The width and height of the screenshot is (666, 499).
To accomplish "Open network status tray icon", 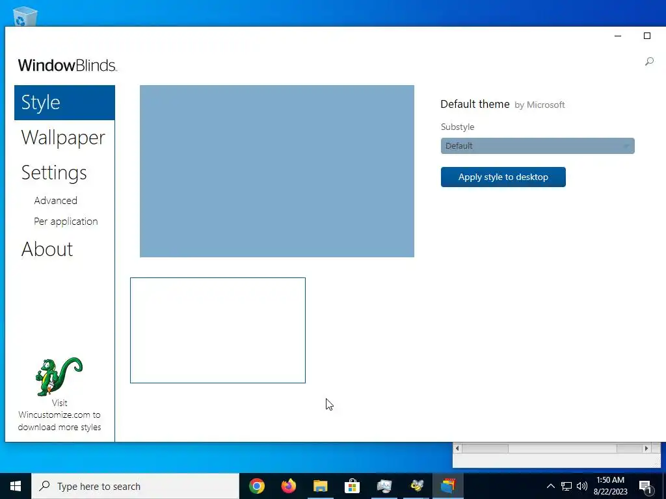I will tap(566, 486).
